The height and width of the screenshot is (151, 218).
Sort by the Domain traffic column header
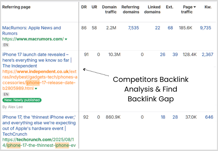(x=109, y=9)
